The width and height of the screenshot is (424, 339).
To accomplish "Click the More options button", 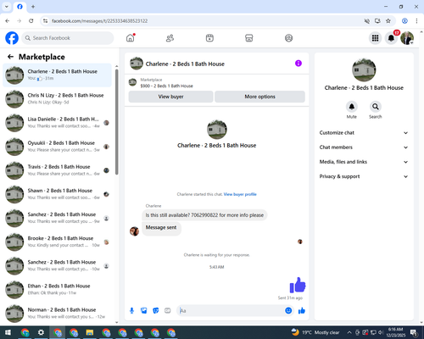I will coord(259,97).
